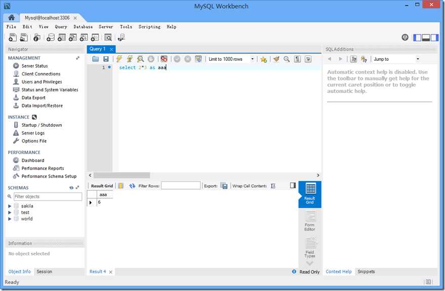Open find panel magnifier icon
The height and width of the screenshot is (291, 445).
point(287,59)
